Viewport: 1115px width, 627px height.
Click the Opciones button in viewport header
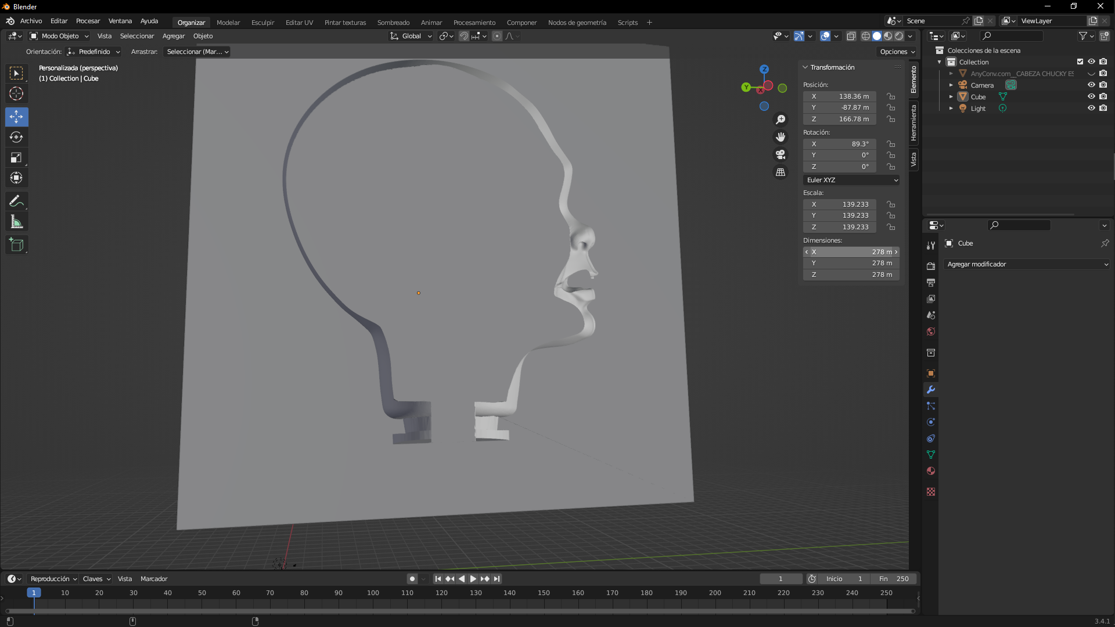[897, 52]
